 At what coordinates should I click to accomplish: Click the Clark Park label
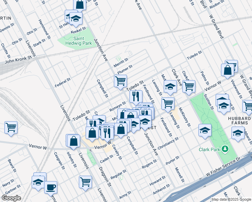209,149
